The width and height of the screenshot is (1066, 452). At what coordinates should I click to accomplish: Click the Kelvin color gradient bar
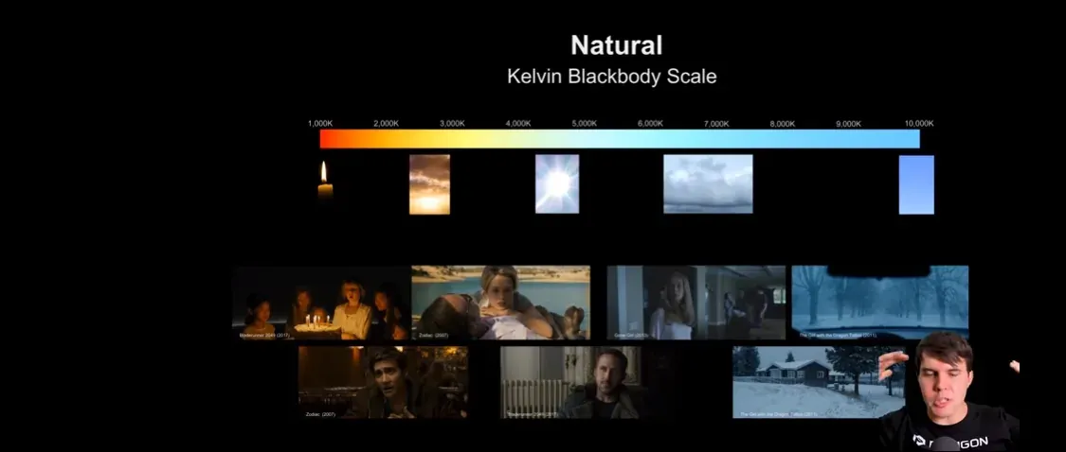[x=620, y=139]
